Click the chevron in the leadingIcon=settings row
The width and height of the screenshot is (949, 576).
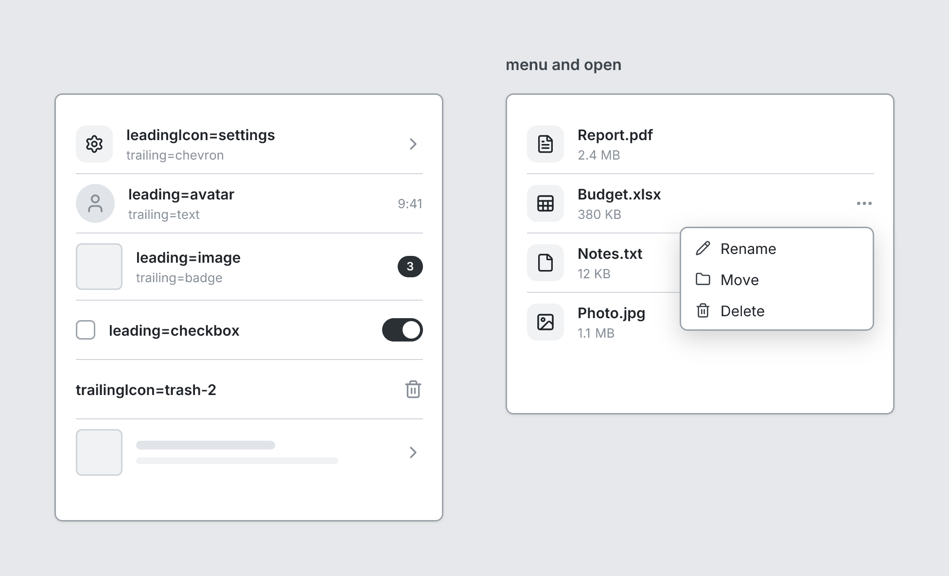pyautogui.click(x=413, y=144)
